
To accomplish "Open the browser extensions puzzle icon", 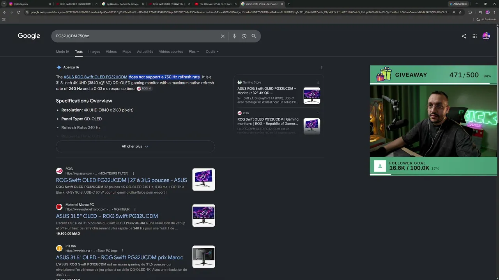I will 470,12.
